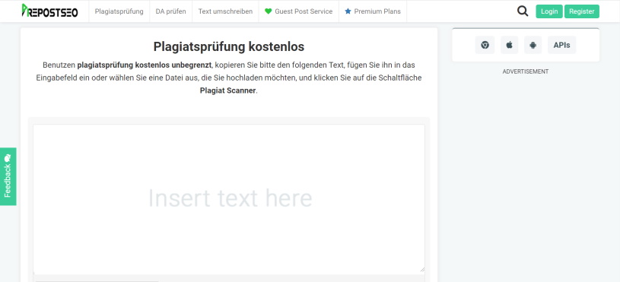Open the Feedback side tab
The width and height of the screenshot is (620, 282).
pos(8,176)
